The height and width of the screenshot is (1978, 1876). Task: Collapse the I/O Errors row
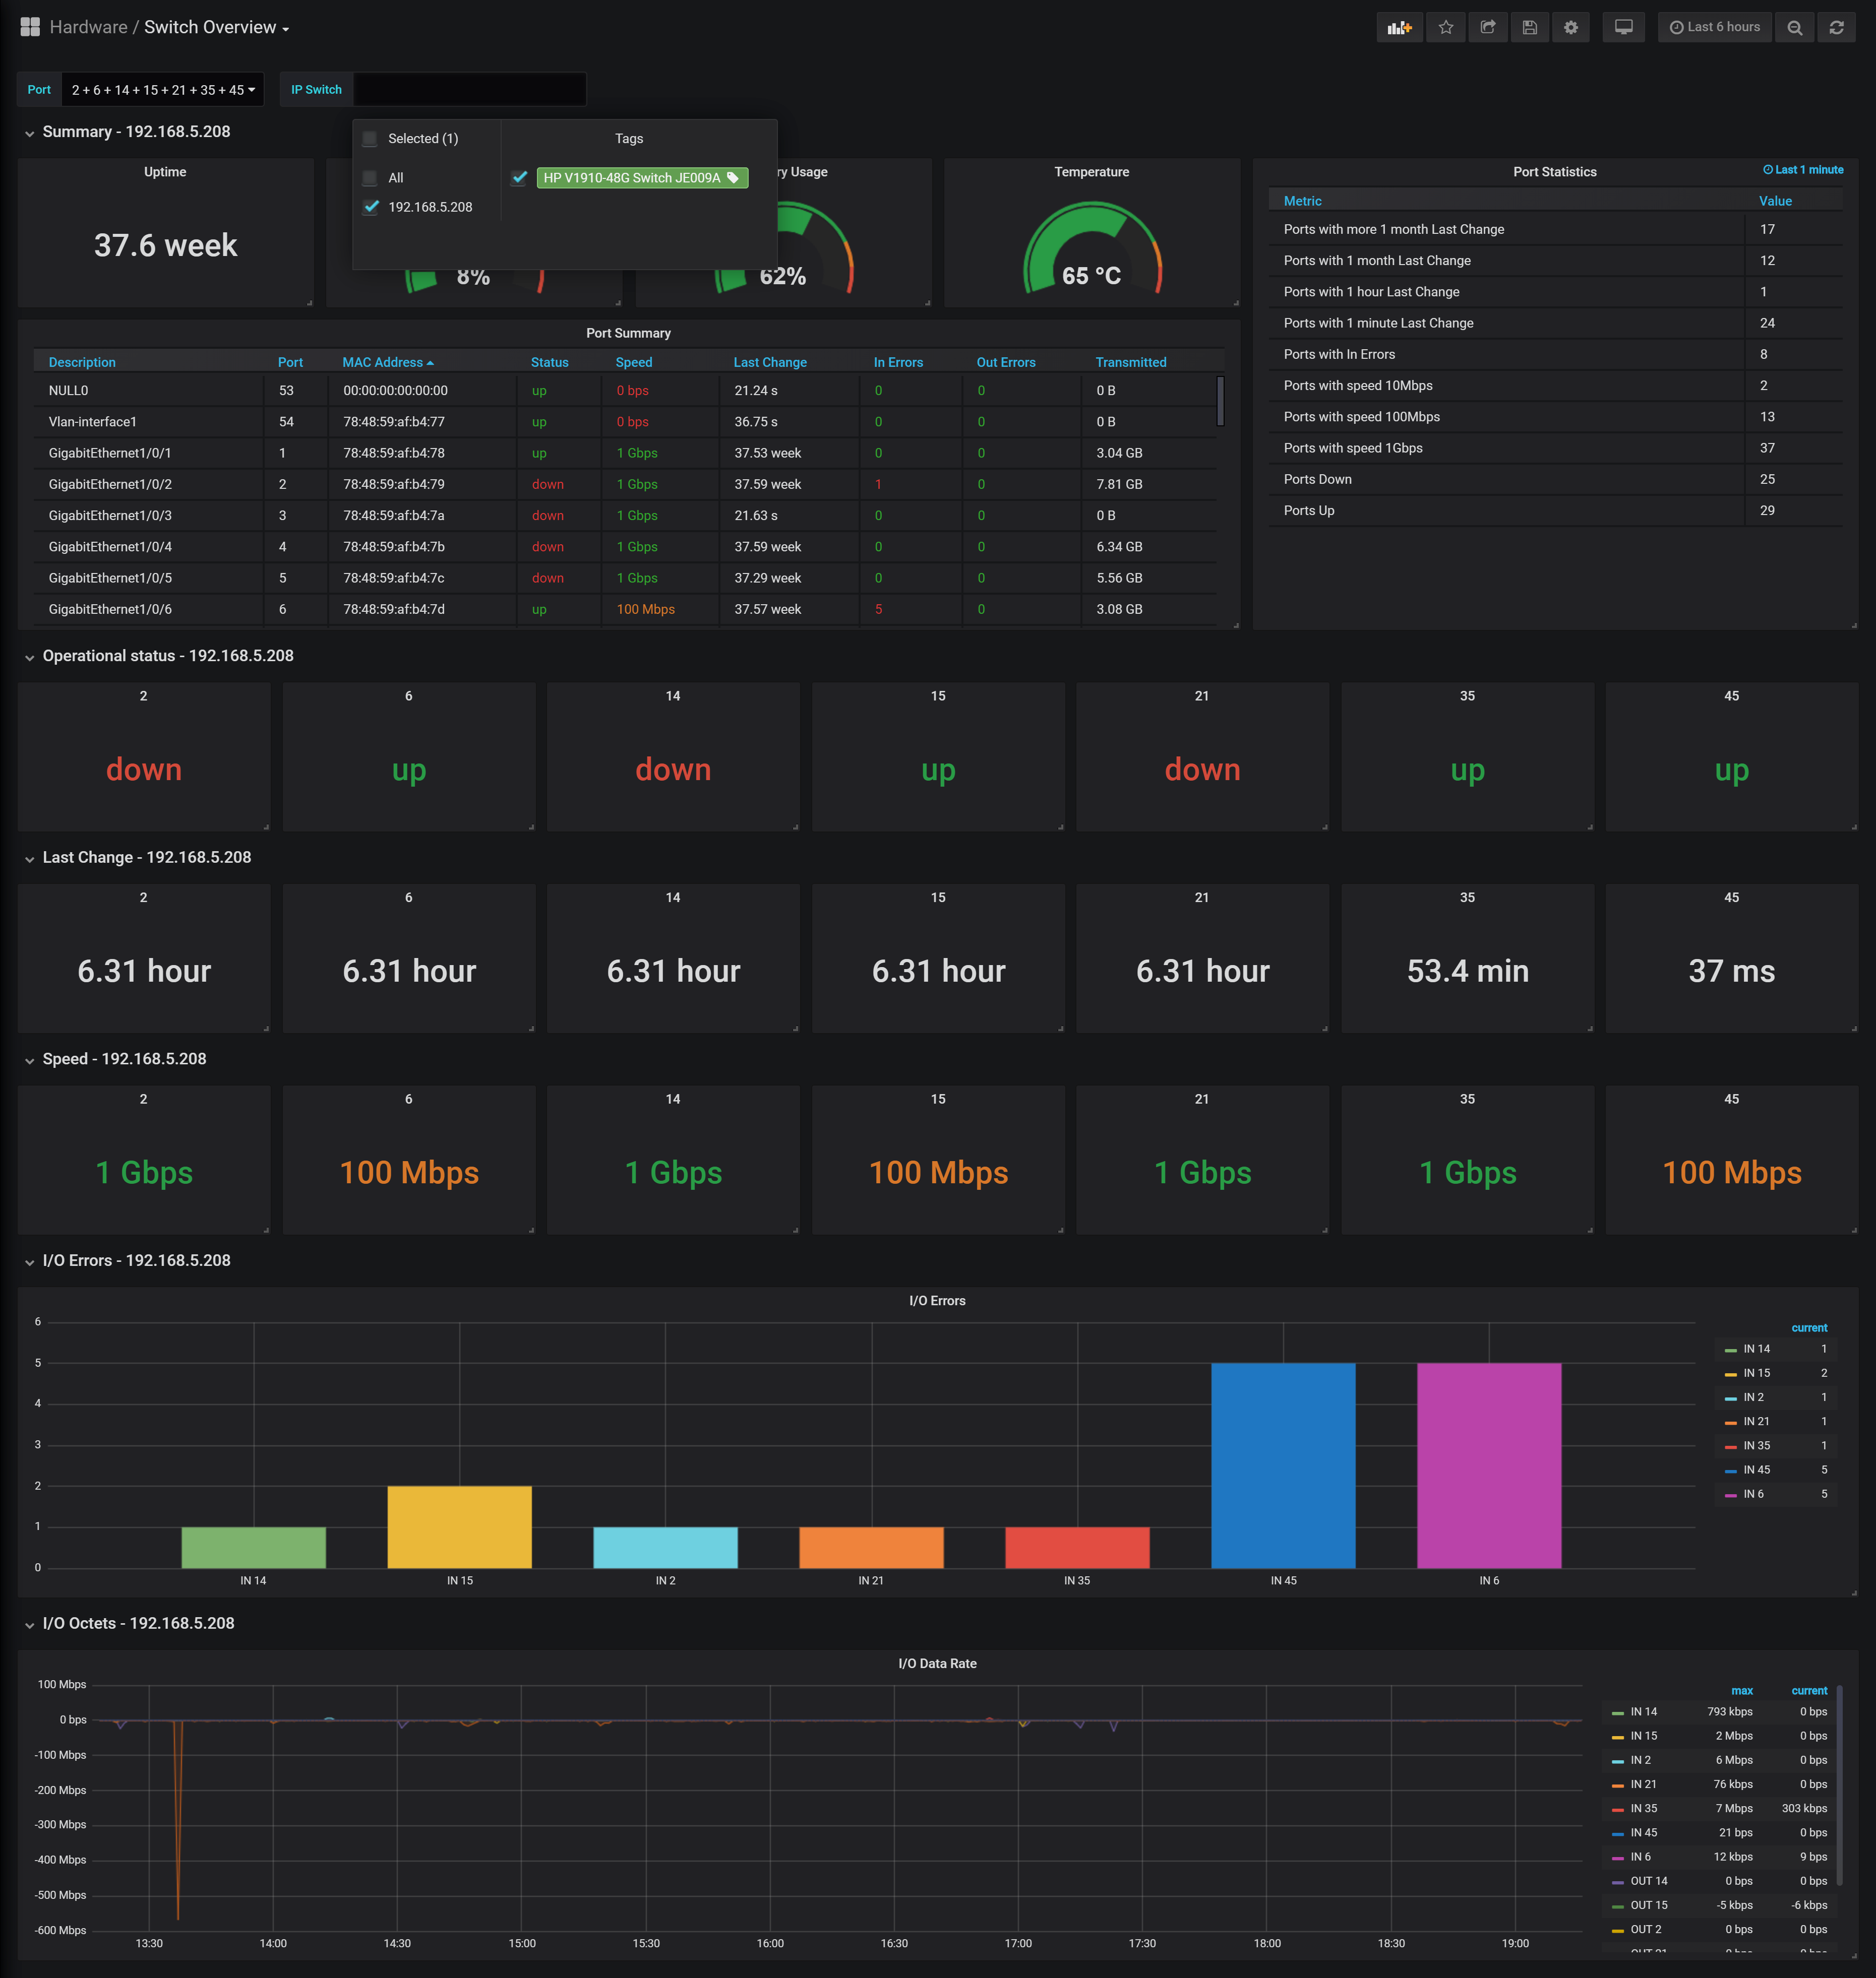point(136,1260)
